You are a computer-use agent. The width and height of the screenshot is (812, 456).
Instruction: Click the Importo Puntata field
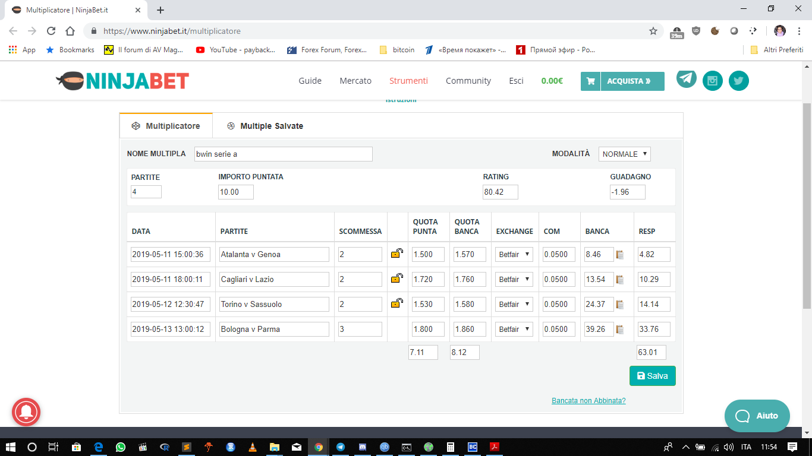click(236, 192)
